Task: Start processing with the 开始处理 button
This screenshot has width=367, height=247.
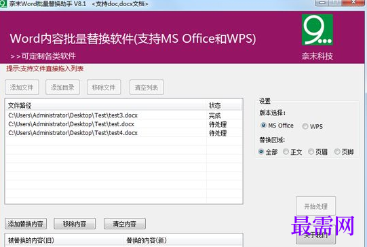Action: click(315, 206)
